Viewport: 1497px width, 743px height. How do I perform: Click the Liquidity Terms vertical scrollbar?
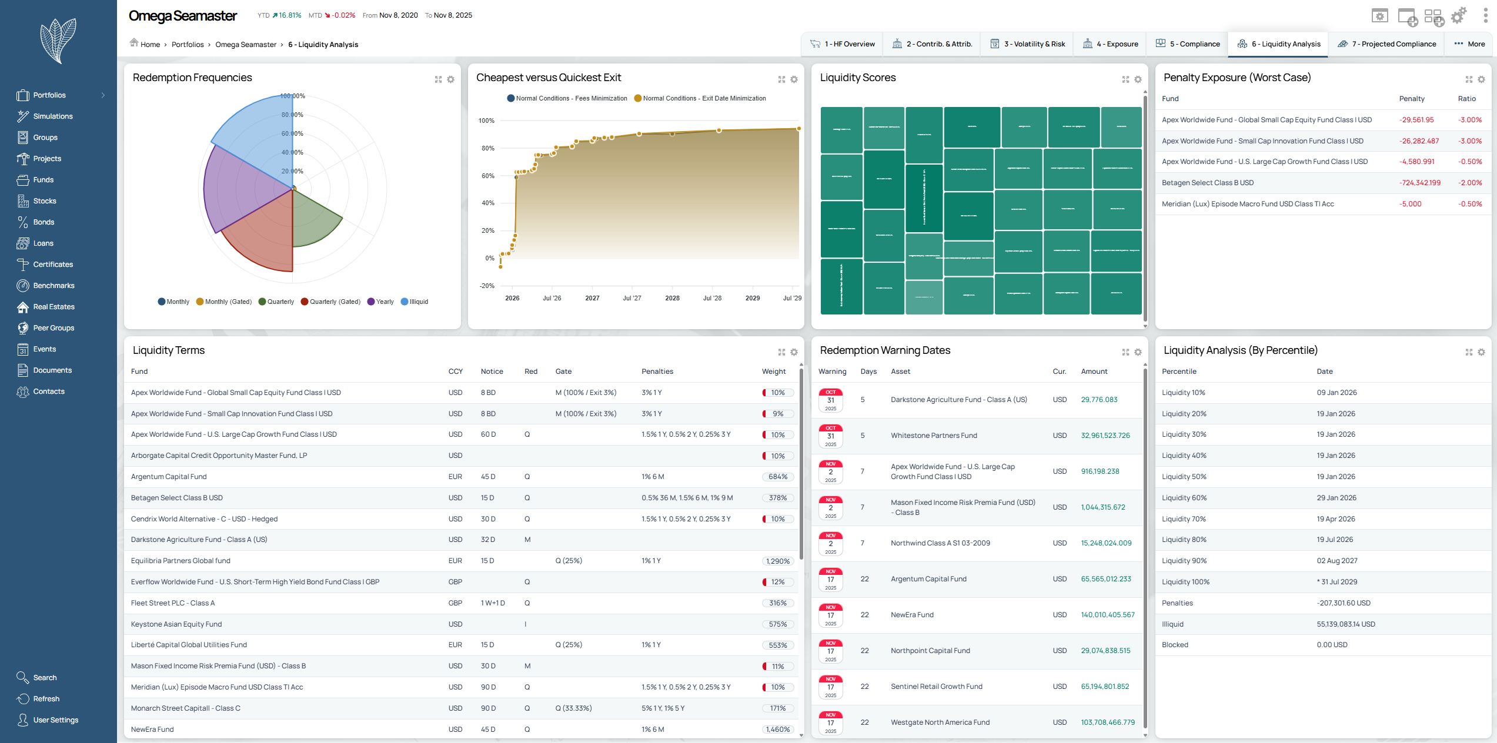point(801,464)
